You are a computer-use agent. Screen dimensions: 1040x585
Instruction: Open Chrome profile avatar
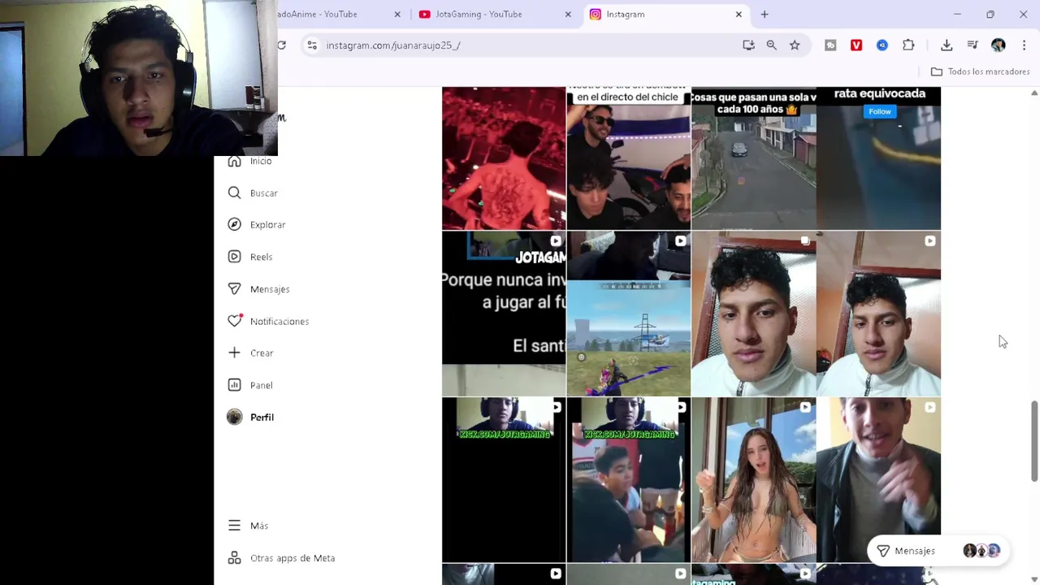pos(999,45)
